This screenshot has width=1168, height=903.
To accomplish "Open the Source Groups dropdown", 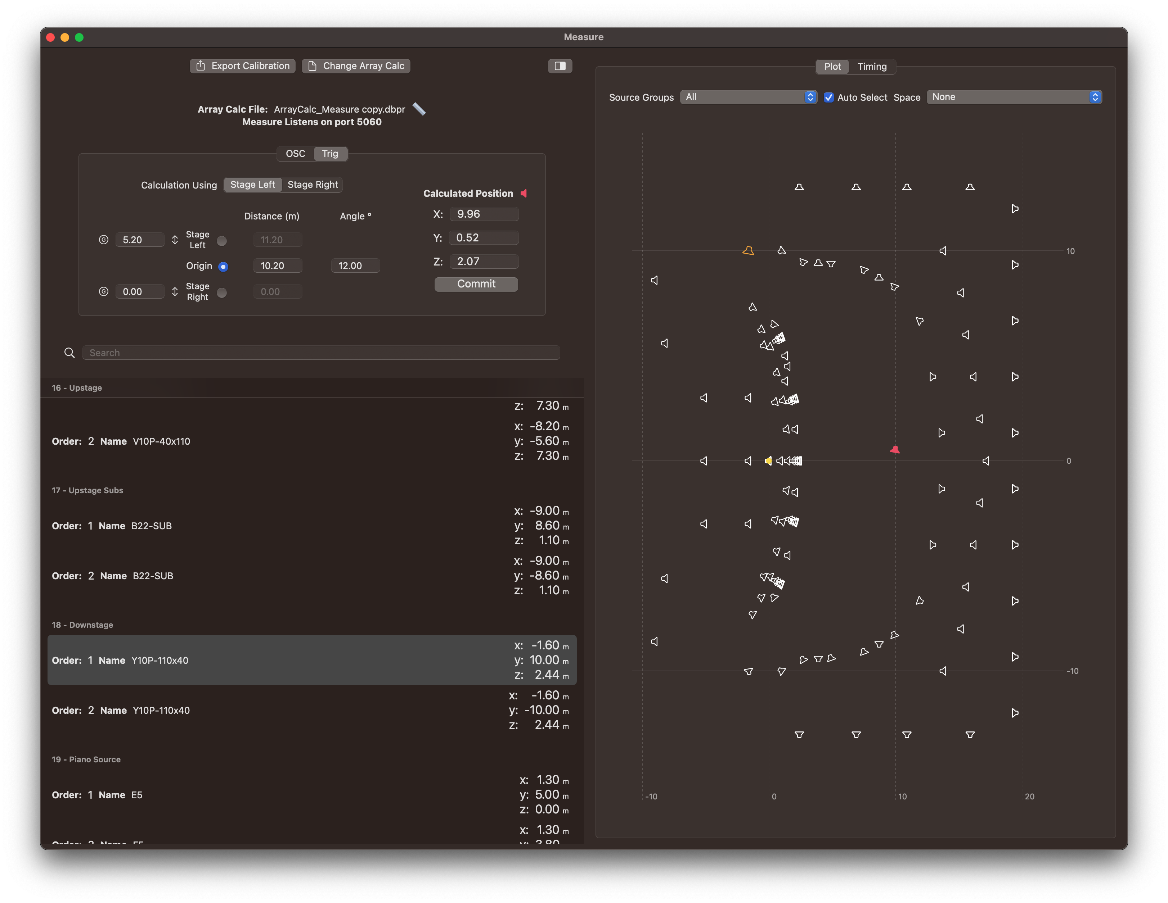I will 748,97.
